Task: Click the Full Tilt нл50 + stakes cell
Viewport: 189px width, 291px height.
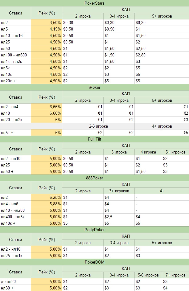Action: click(x=15, y=171)
